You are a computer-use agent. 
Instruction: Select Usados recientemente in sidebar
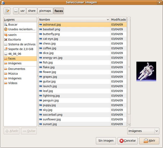click(x=20, y=29)
